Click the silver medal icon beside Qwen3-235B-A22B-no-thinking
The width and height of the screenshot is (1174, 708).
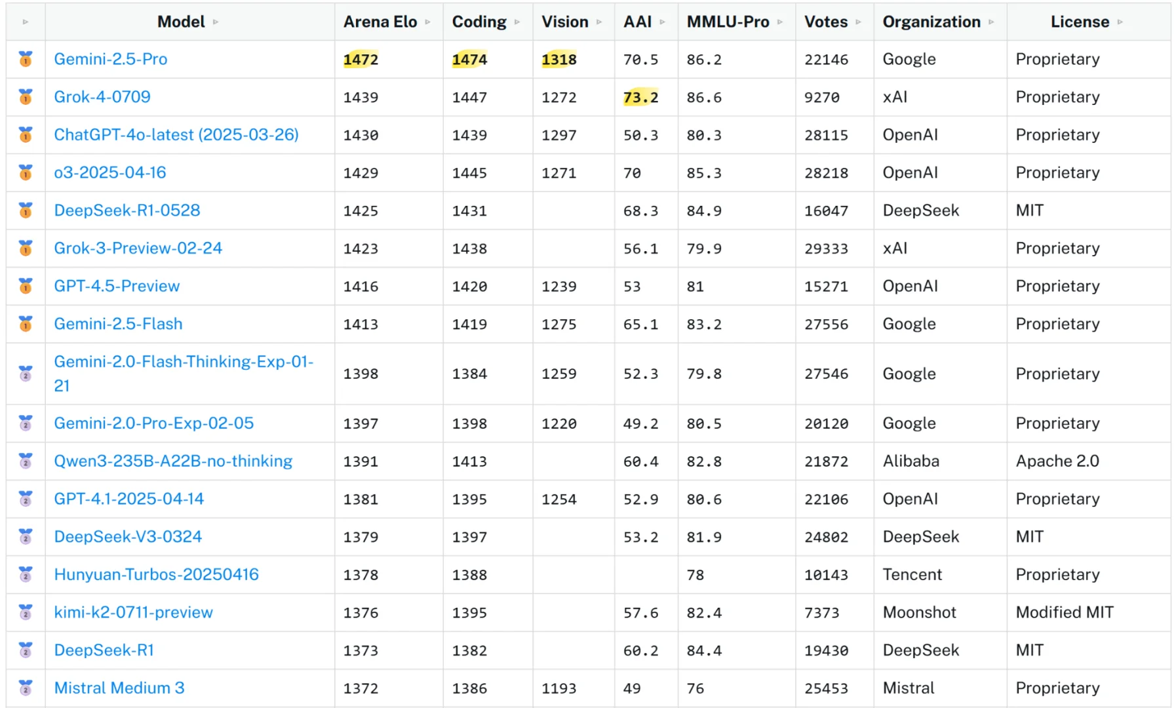click(26, 461)
